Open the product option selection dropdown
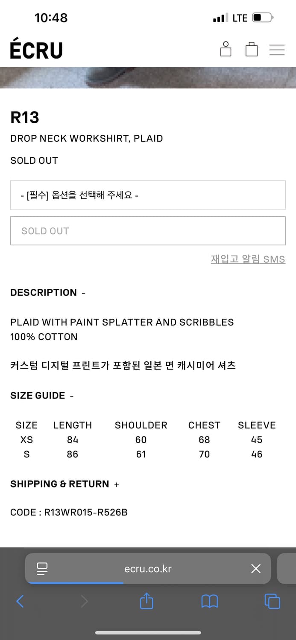Viewport: 296px width, 640px height. pyautogui.click(x=148, y=195)
